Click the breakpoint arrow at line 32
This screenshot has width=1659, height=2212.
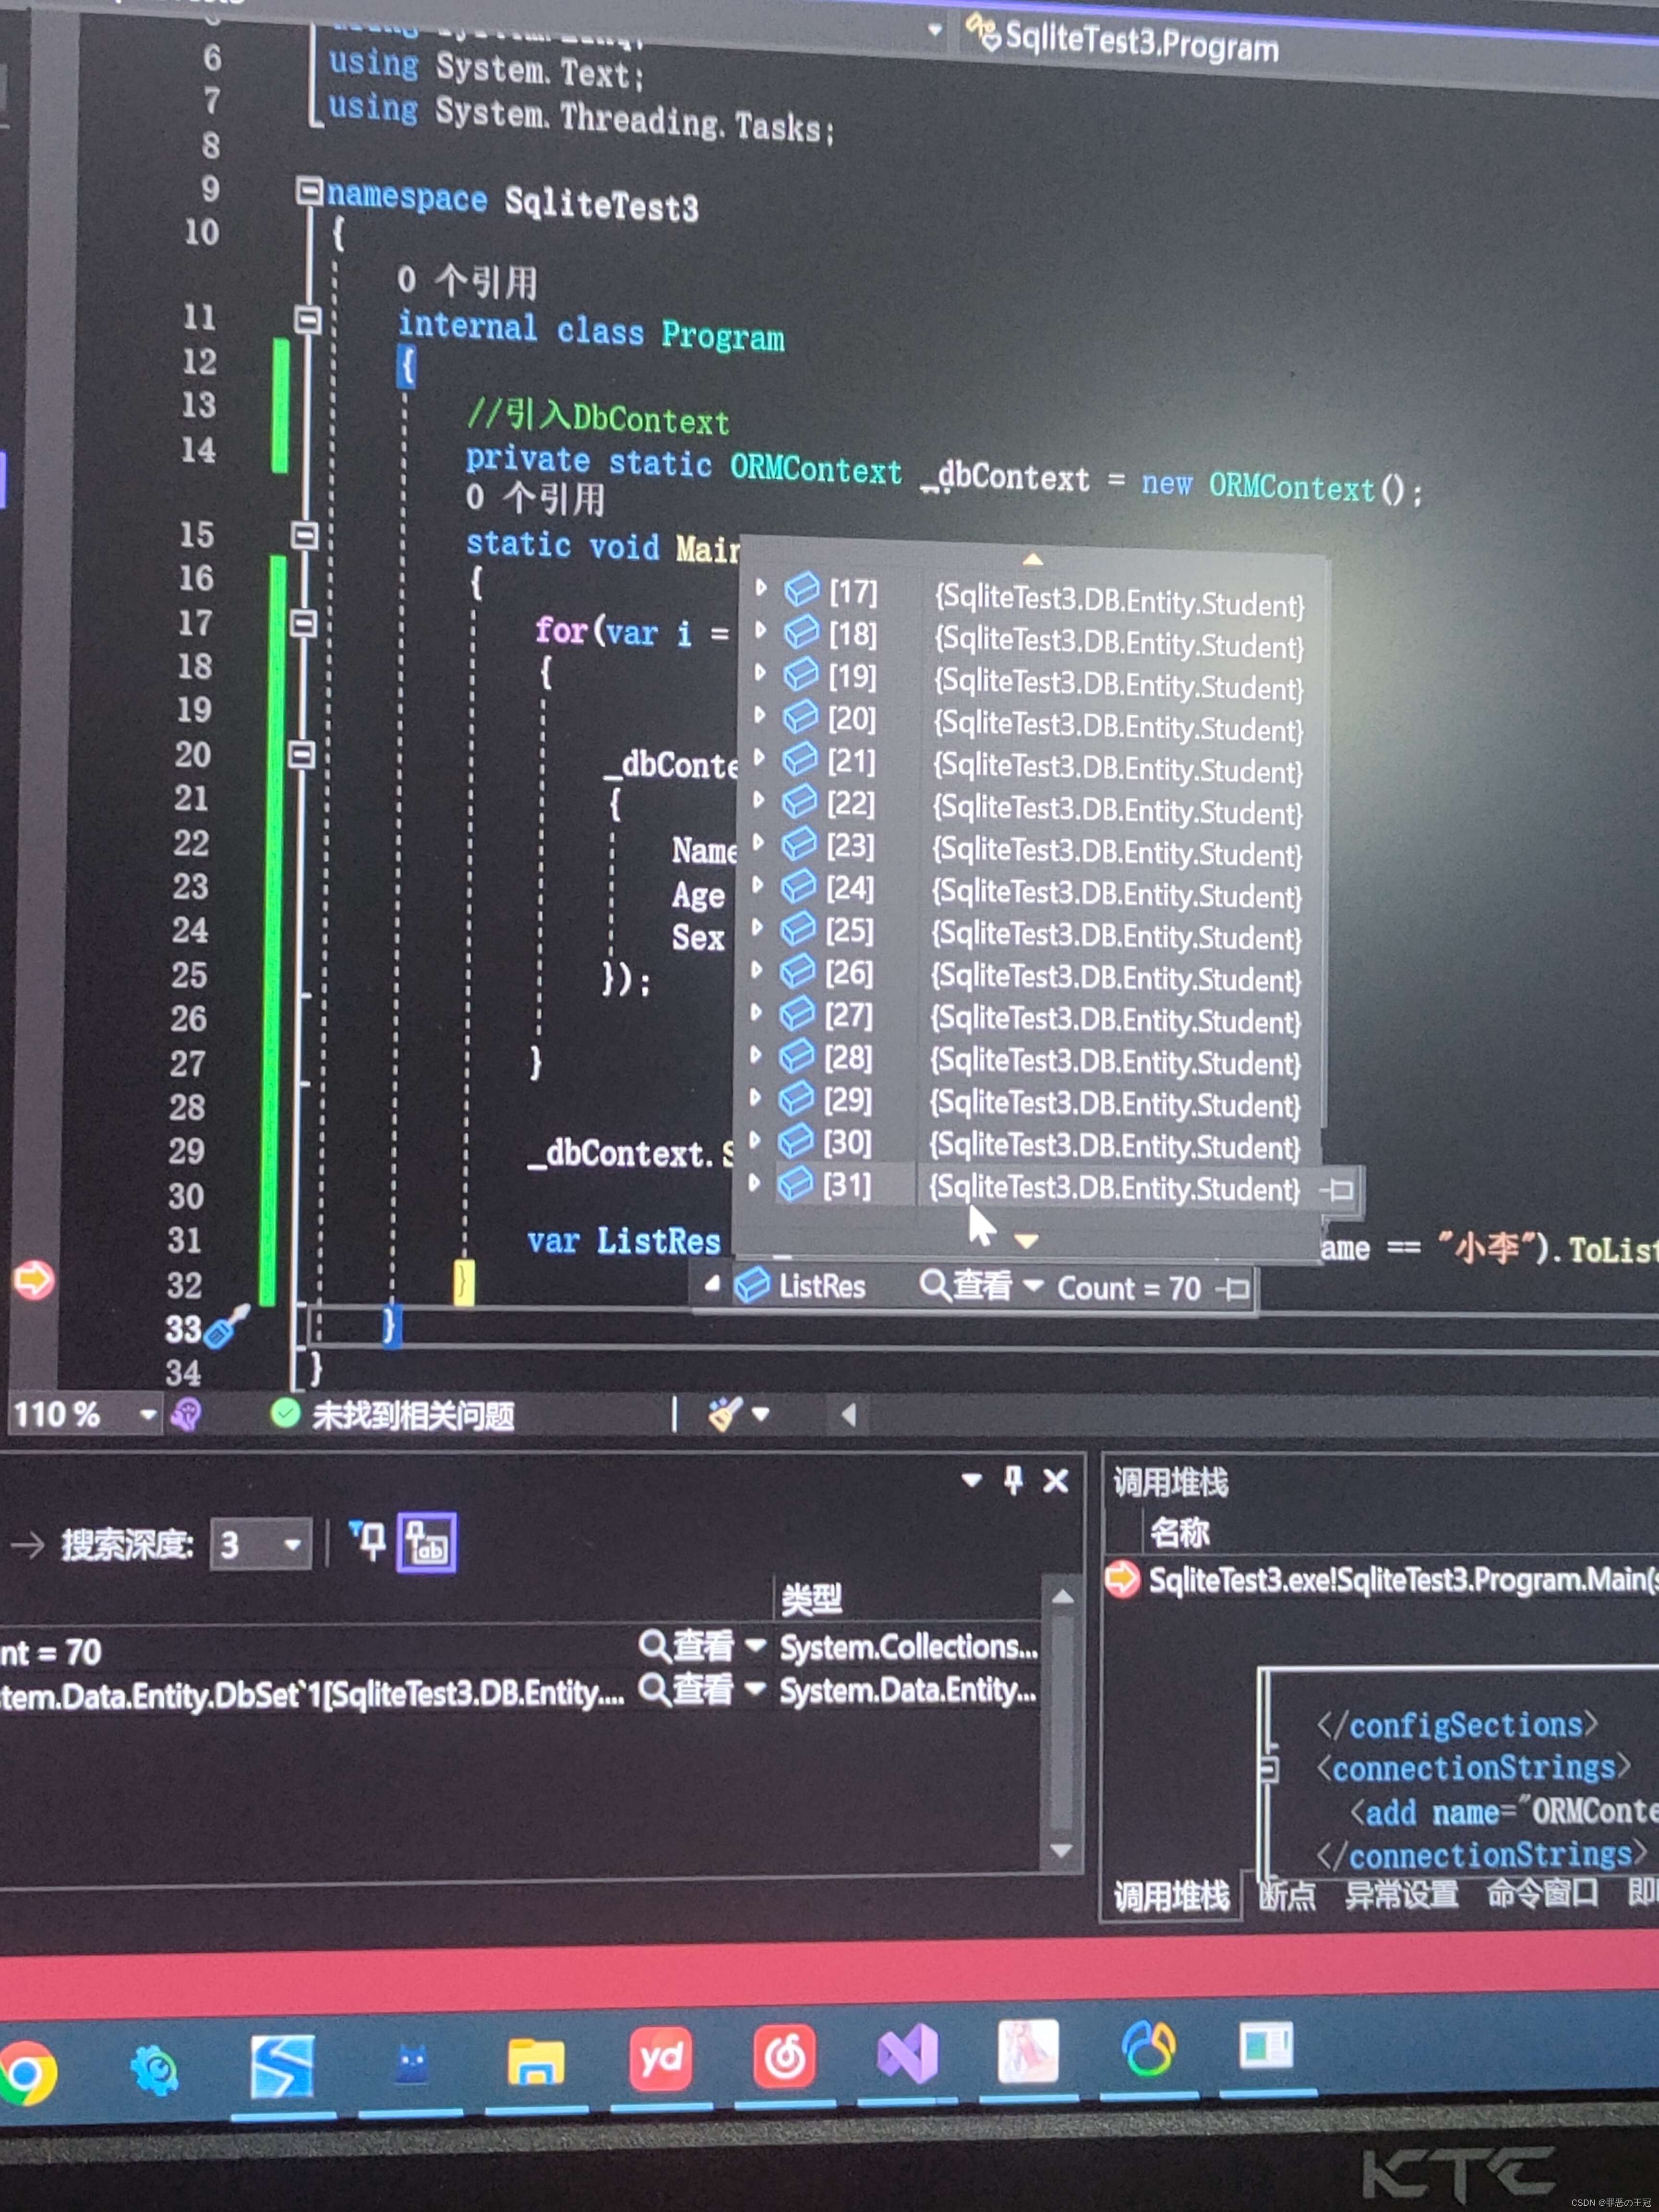pyautogui.click(x=33, y=1279)
